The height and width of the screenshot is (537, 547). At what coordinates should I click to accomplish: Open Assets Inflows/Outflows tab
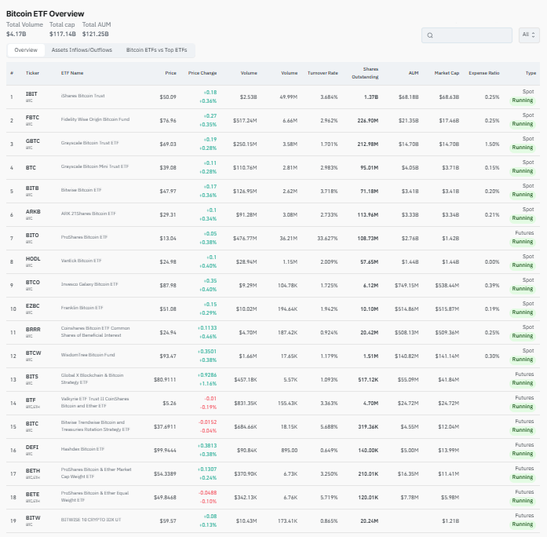(82, 50)
